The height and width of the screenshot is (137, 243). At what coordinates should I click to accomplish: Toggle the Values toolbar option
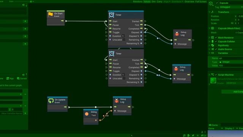147,2
